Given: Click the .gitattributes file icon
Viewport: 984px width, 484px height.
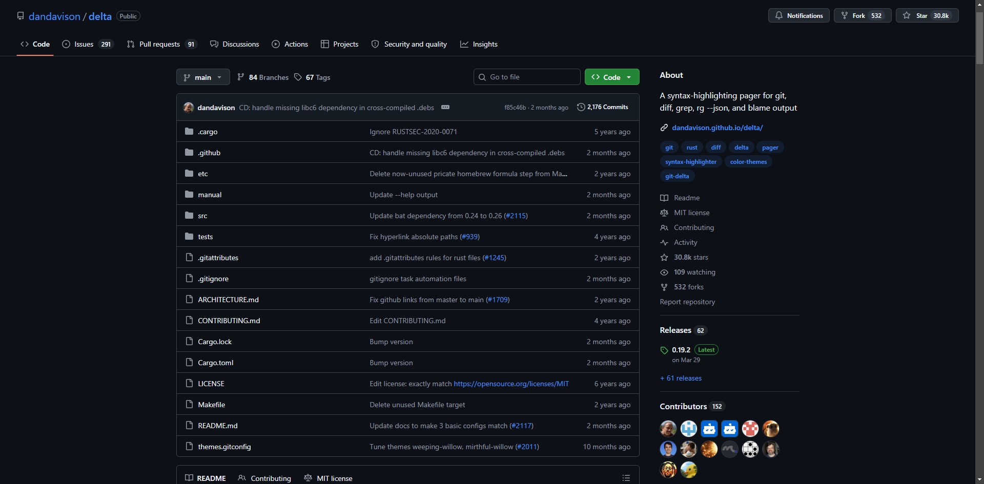Looking at the screenshot, I should coord(189,257).
